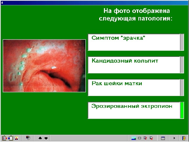Screen dimensions: 189x142
Task: Toggle green indicator beside Эрозированный эктропион
Action: coord(182,110)
